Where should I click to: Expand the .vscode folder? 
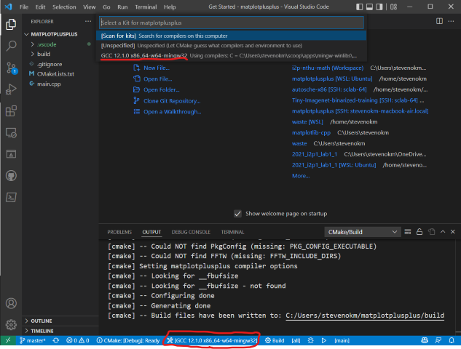tap(47, 44)
